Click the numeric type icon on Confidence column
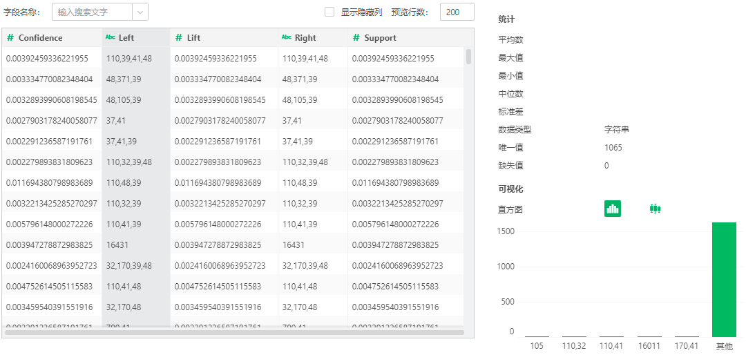 (x=10, y=38)
